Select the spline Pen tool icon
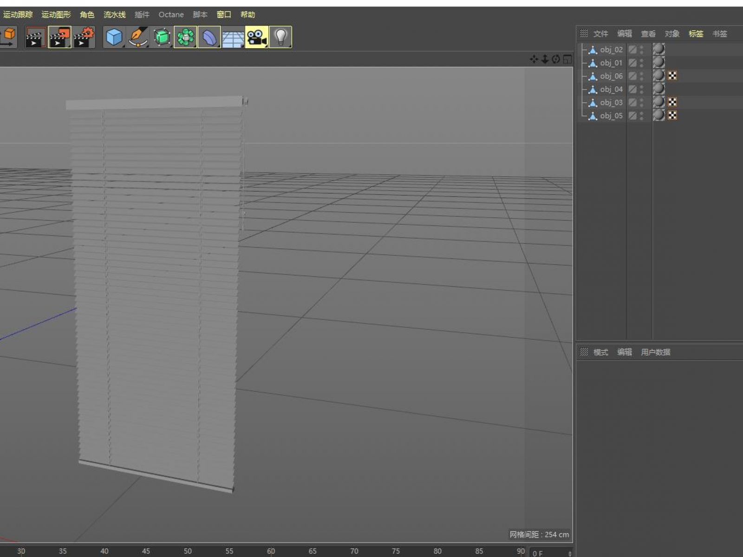This screenshot has height=557, width=743. click(138, 37)
